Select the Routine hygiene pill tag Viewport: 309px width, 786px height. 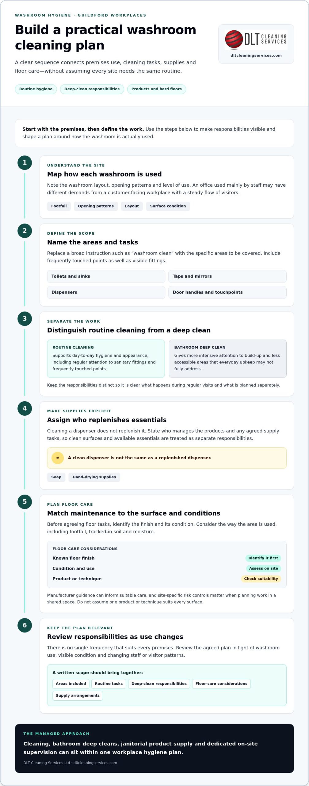[x=36, y=89]
